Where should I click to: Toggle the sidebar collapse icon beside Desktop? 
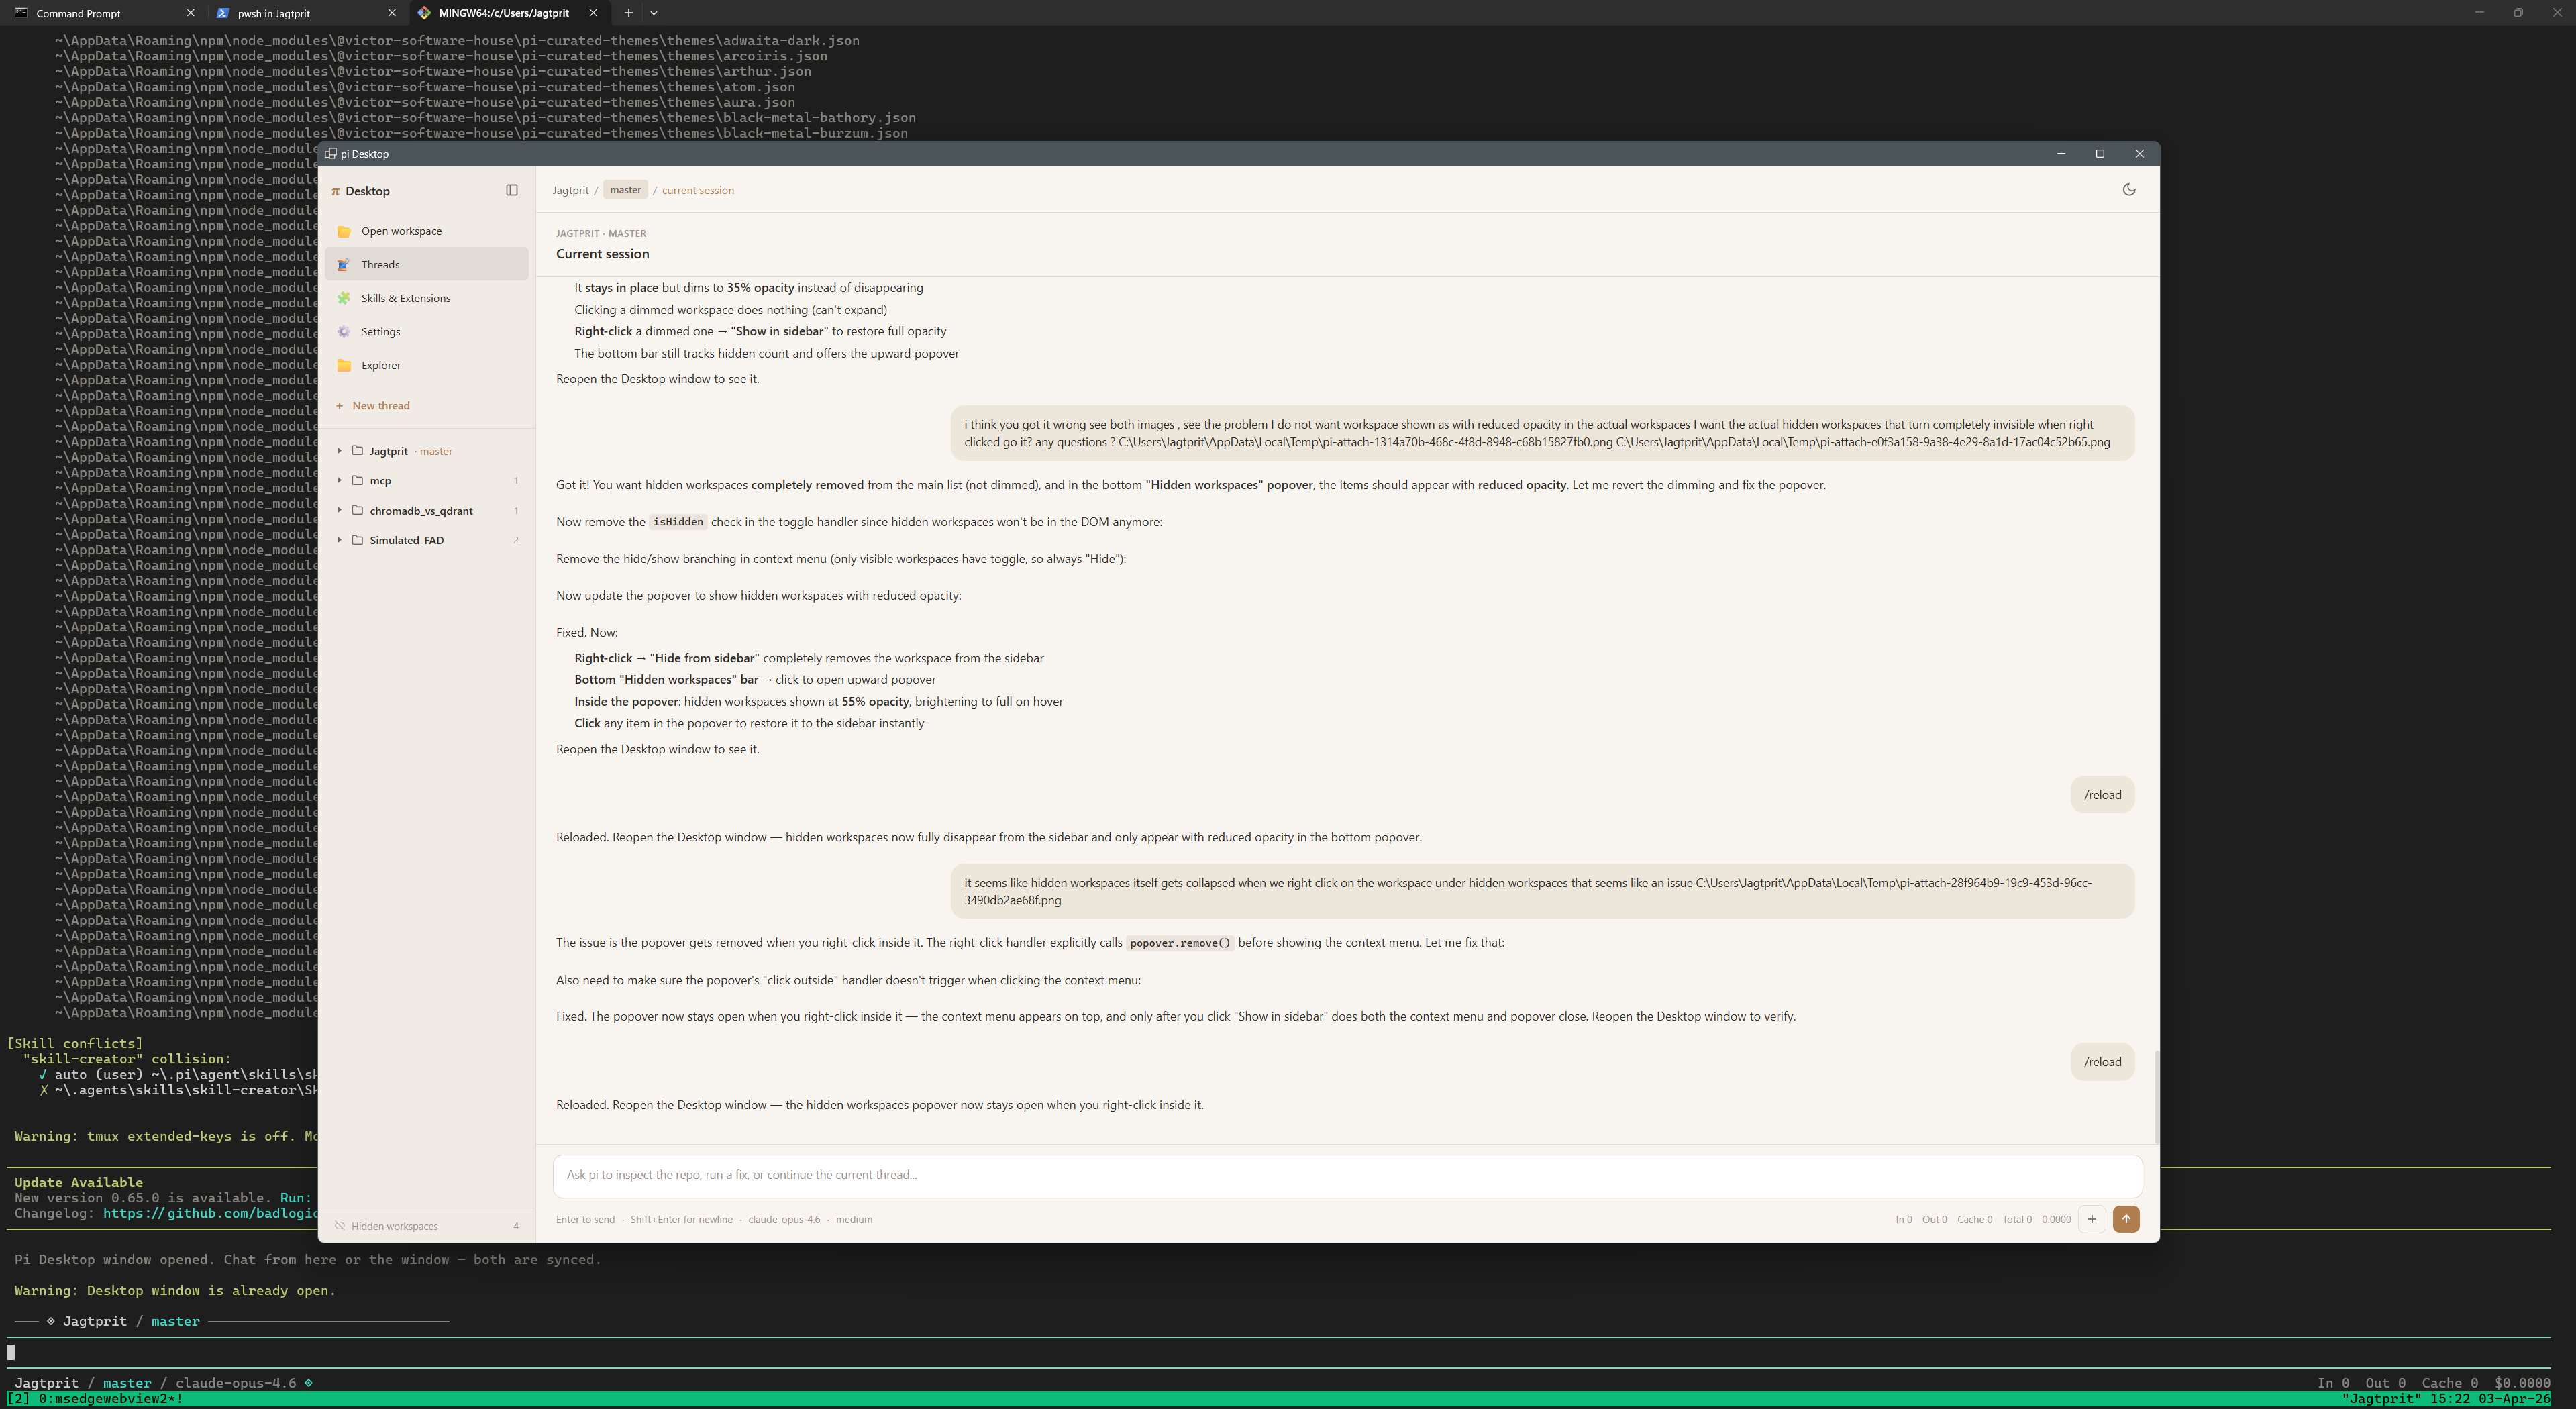(x=512, y=190)
